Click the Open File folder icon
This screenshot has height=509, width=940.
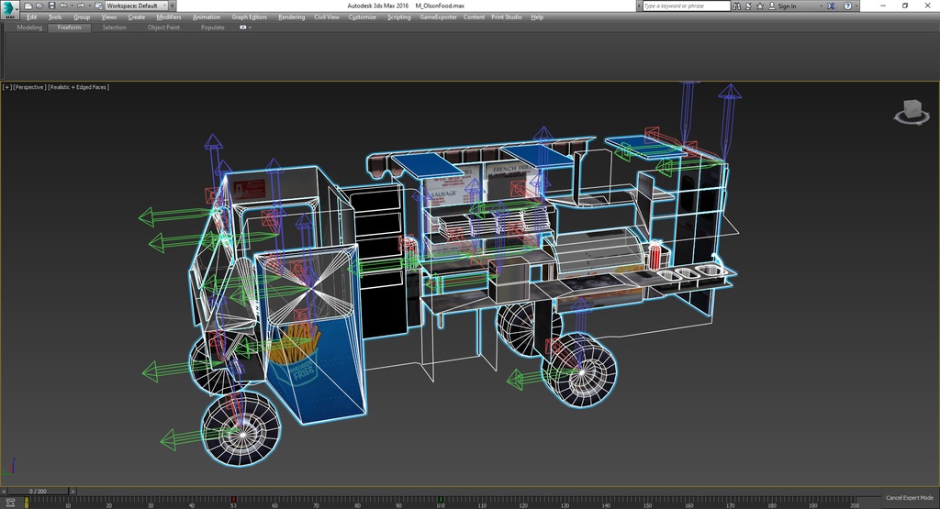pyautogui.click(x=39, y=6)
